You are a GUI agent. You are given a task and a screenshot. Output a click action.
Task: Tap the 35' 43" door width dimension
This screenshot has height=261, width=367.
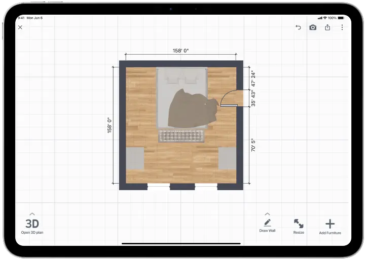(x=253, y=99)
